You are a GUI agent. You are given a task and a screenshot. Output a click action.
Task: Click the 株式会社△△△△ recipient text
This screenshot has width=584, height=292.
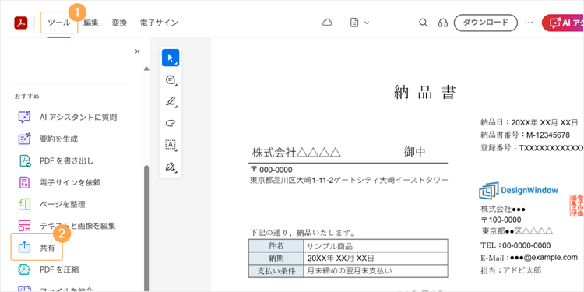coord(297,153)
